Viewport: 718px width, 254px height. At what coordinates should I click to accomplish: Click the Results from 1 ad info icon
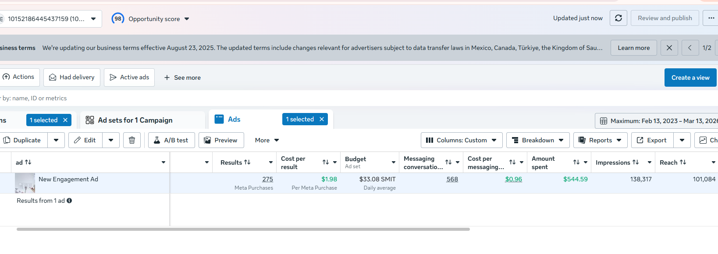(69, 201)
